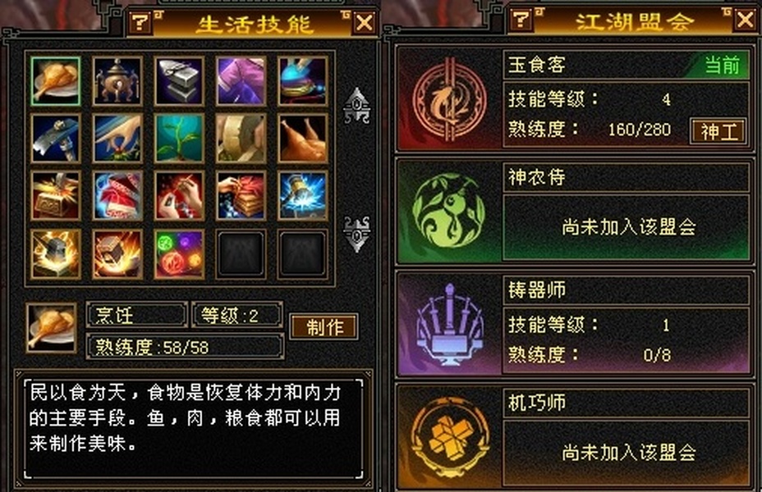Select the alchemy cauldron skill icon
The width and height of the screenshot is (762, 492).
coord(117,81)
